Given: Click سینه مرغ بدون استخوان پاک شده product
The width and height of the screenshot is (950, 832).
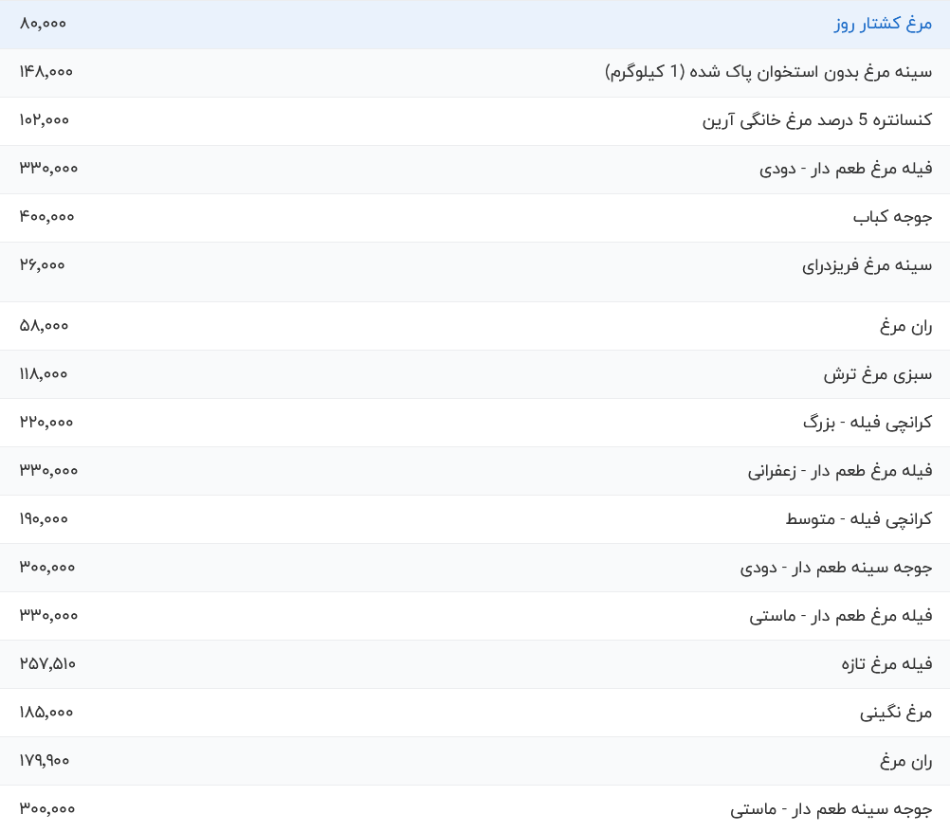Looking at the screenshot, I should pos(768,72).
